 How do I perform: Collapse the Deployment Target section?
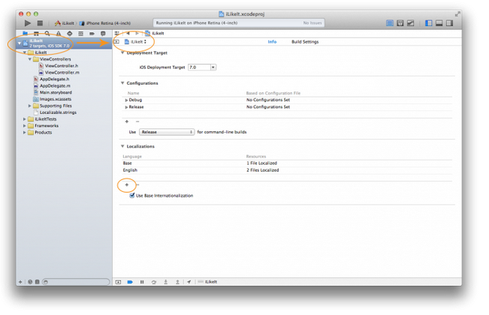[122, 53]
